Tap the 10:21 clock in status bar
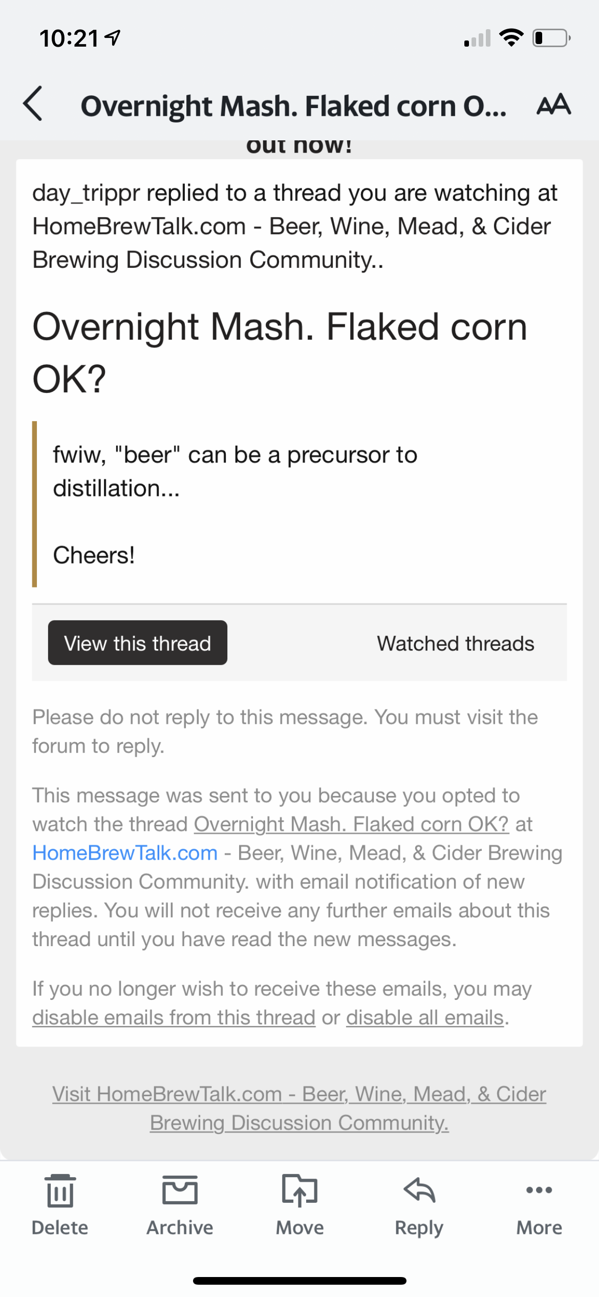 69,38
